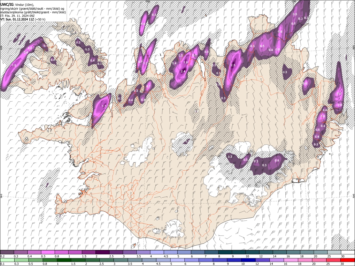
Task: Pick the darkest green swatch labeled 1 in lower legend
Action: [x=64, y=260]
